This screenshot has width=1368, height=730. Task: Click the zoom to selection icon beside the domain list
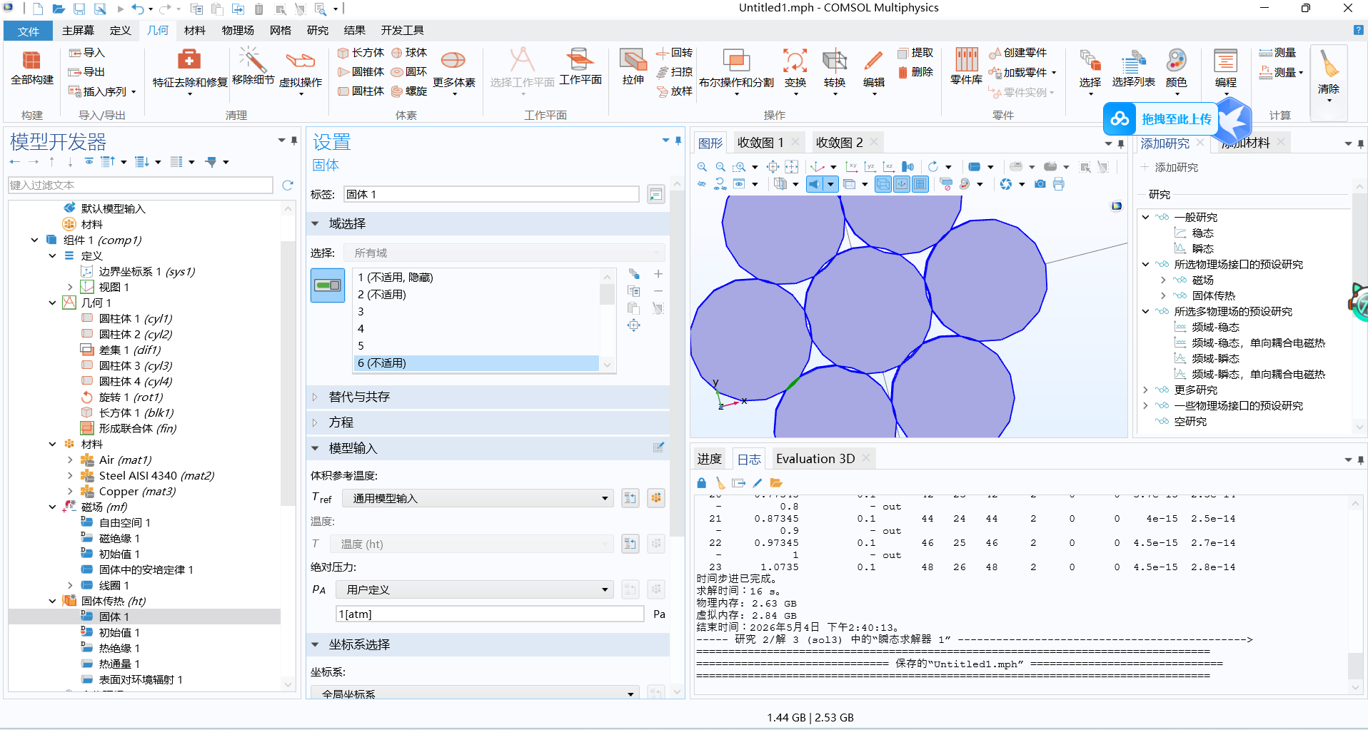click(633, 325)
